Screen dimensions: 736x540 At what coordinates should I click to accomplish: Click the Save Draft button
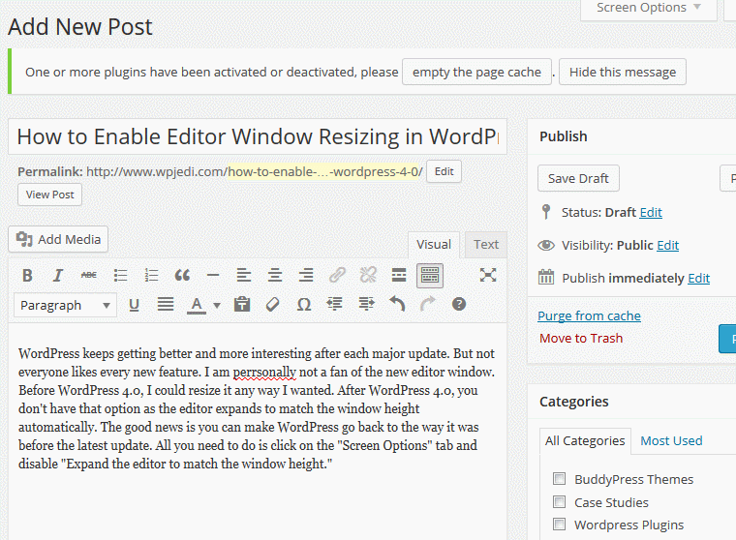(578, 178)
